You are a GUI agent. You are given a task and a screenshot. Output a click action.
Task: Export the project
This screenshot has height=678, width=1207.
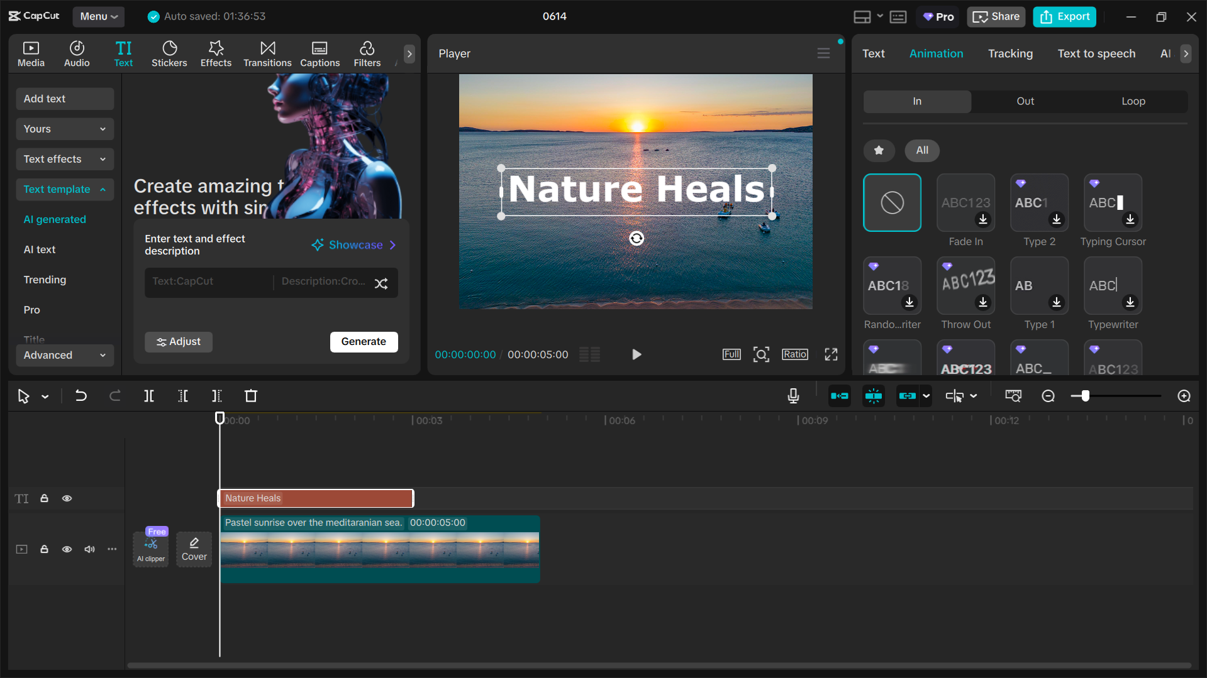[x=1064, y=16]
